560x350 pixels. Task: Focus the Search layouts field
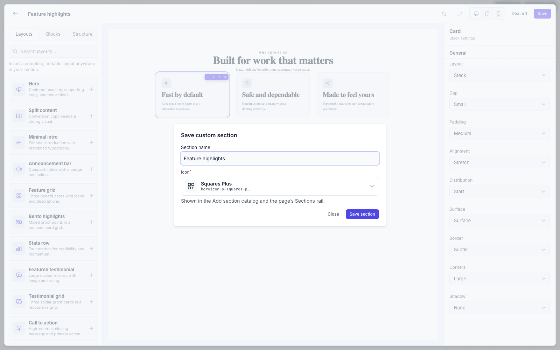tap(53, 51)
